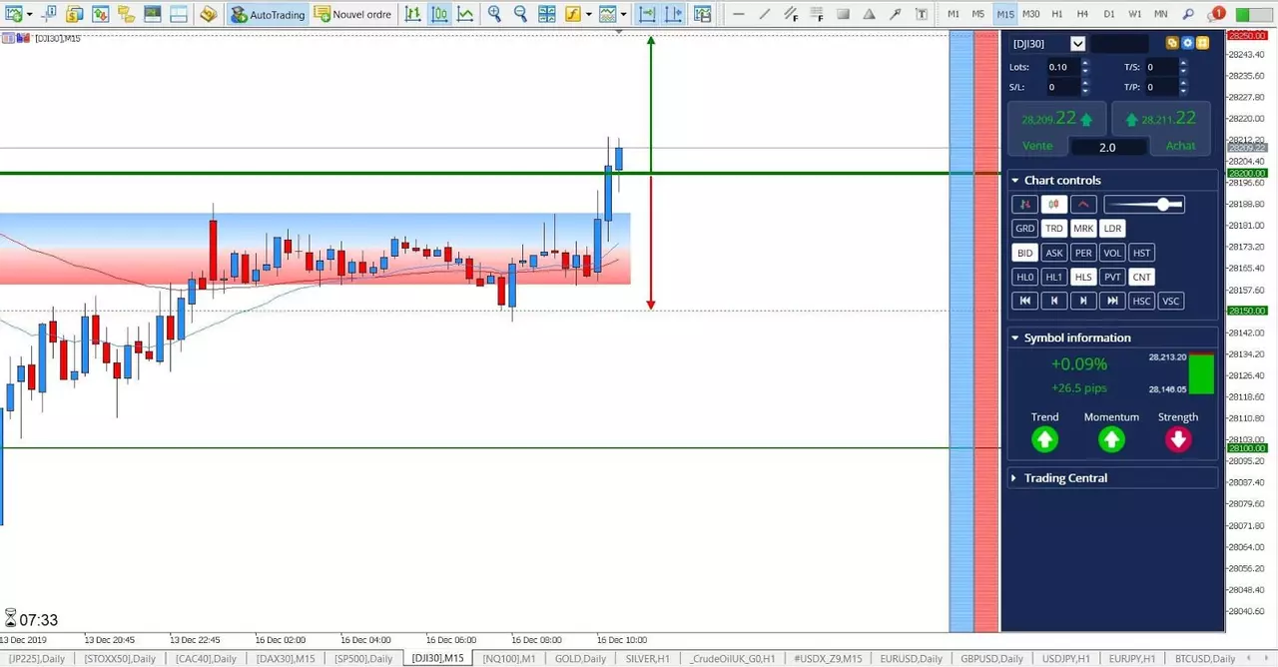Toggle the AutoTrading button

[268, 15]
